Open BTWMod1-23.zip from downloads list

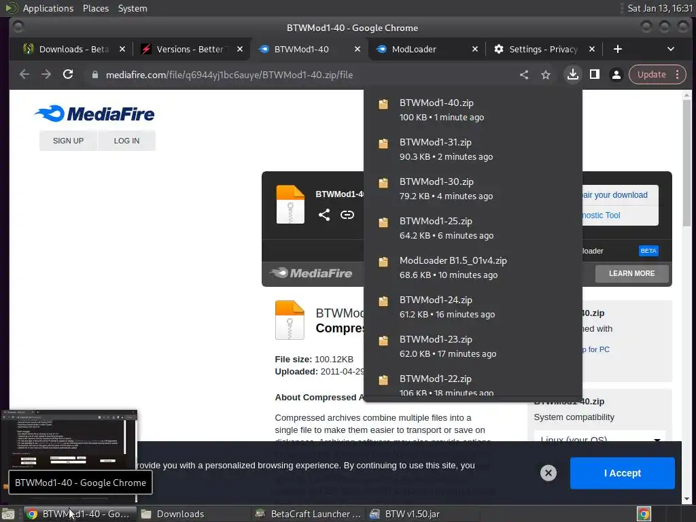tap(473, 346)
